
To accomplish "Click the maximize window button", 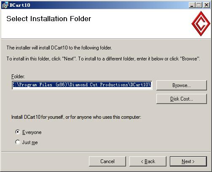I will [199, 5].
